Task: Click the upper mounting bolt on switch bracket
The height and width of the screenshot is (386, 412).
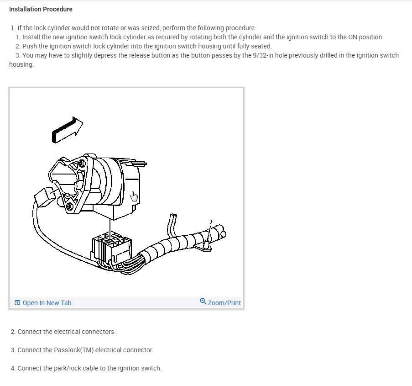Action: (82, 164)
